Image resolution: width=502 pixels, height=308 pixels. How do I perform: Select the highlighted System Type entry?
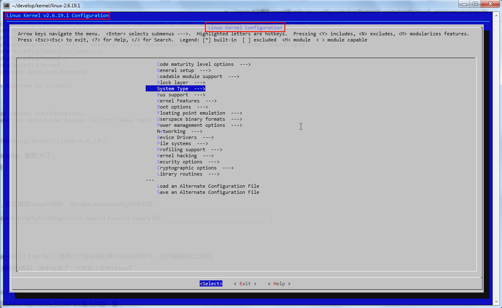[175, 89]
